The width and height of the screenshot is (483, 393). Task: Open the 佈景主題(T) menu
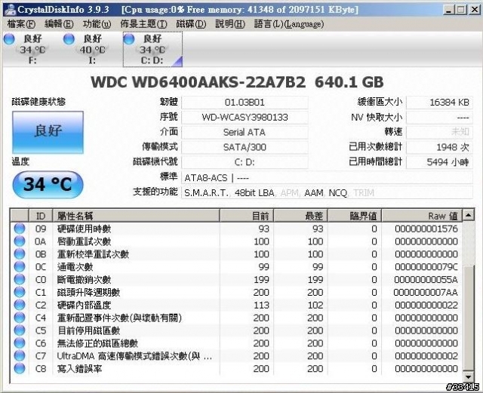click(x=143, y=23)
